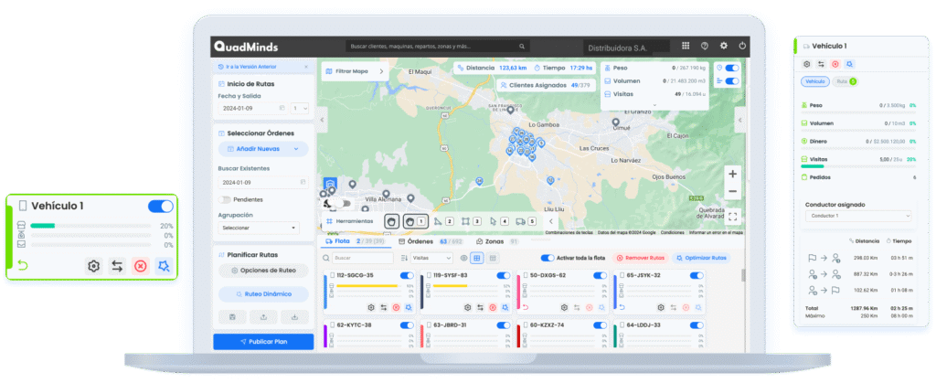Toggle Activar toda la flota switch
The height and width of the screenshot is (383, 936).
click(x=548, y=259)
